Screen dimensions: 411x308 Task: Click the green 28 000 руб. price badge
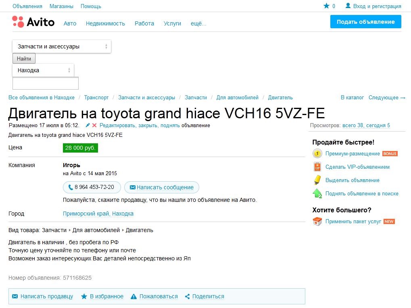[x=80, y=148]
